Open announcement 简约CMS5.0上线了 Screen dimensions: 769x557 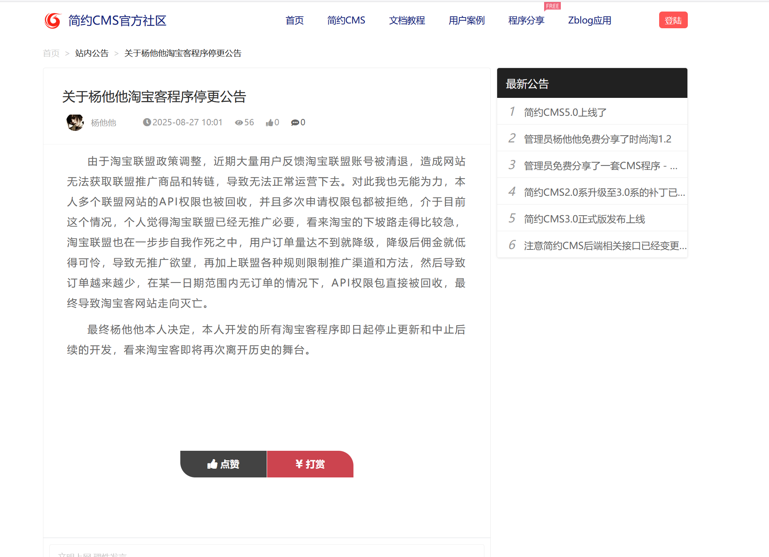565,112
